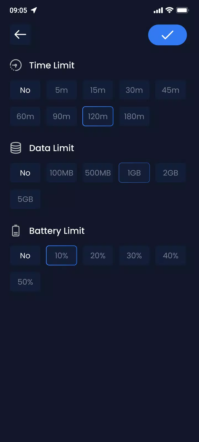
Task: Set time limit to 180m
Action: tap(134, 116)
